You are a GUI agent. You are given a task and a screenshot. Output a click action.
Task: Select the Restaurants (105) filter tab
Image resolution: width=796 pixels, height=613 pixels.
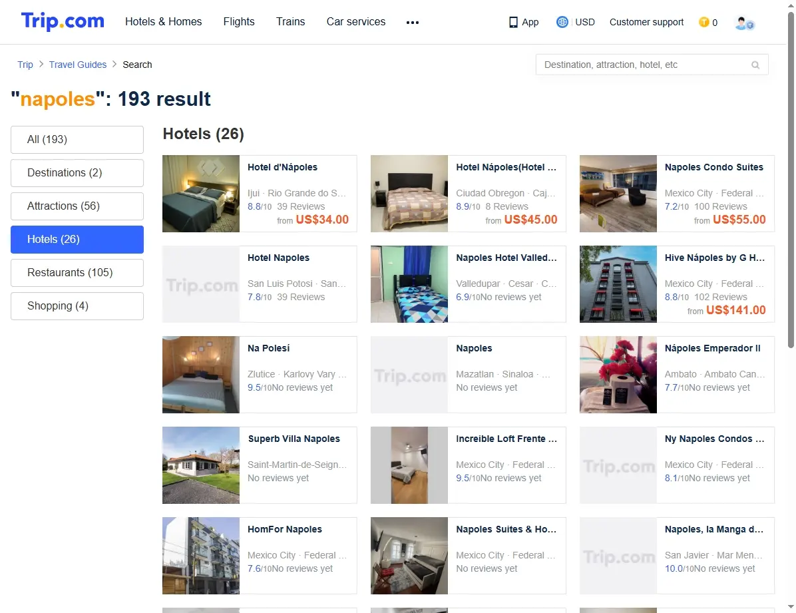click(x=77, y=273)
